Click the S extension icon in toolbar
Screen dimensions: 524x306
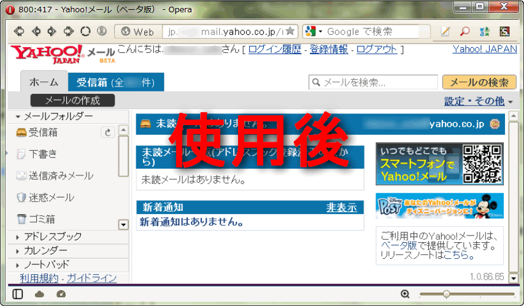pyautogui.click(x=504, y=31)
